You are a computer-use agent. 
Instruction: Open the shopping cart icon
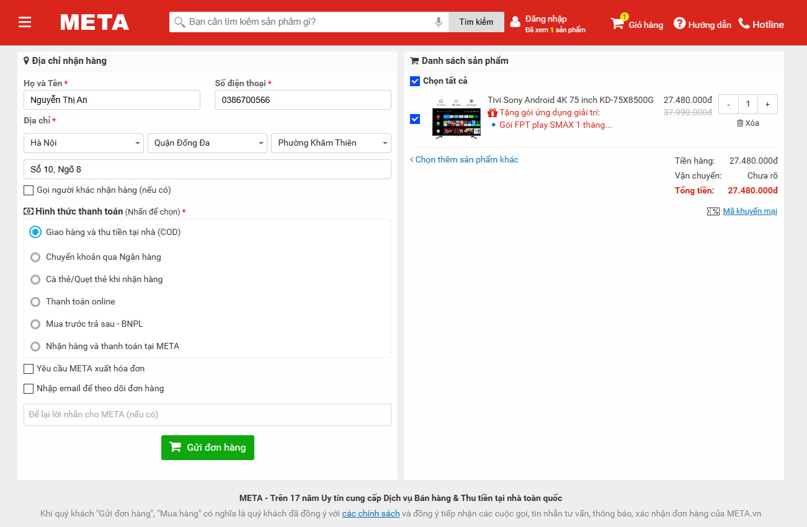pos(617,24)
